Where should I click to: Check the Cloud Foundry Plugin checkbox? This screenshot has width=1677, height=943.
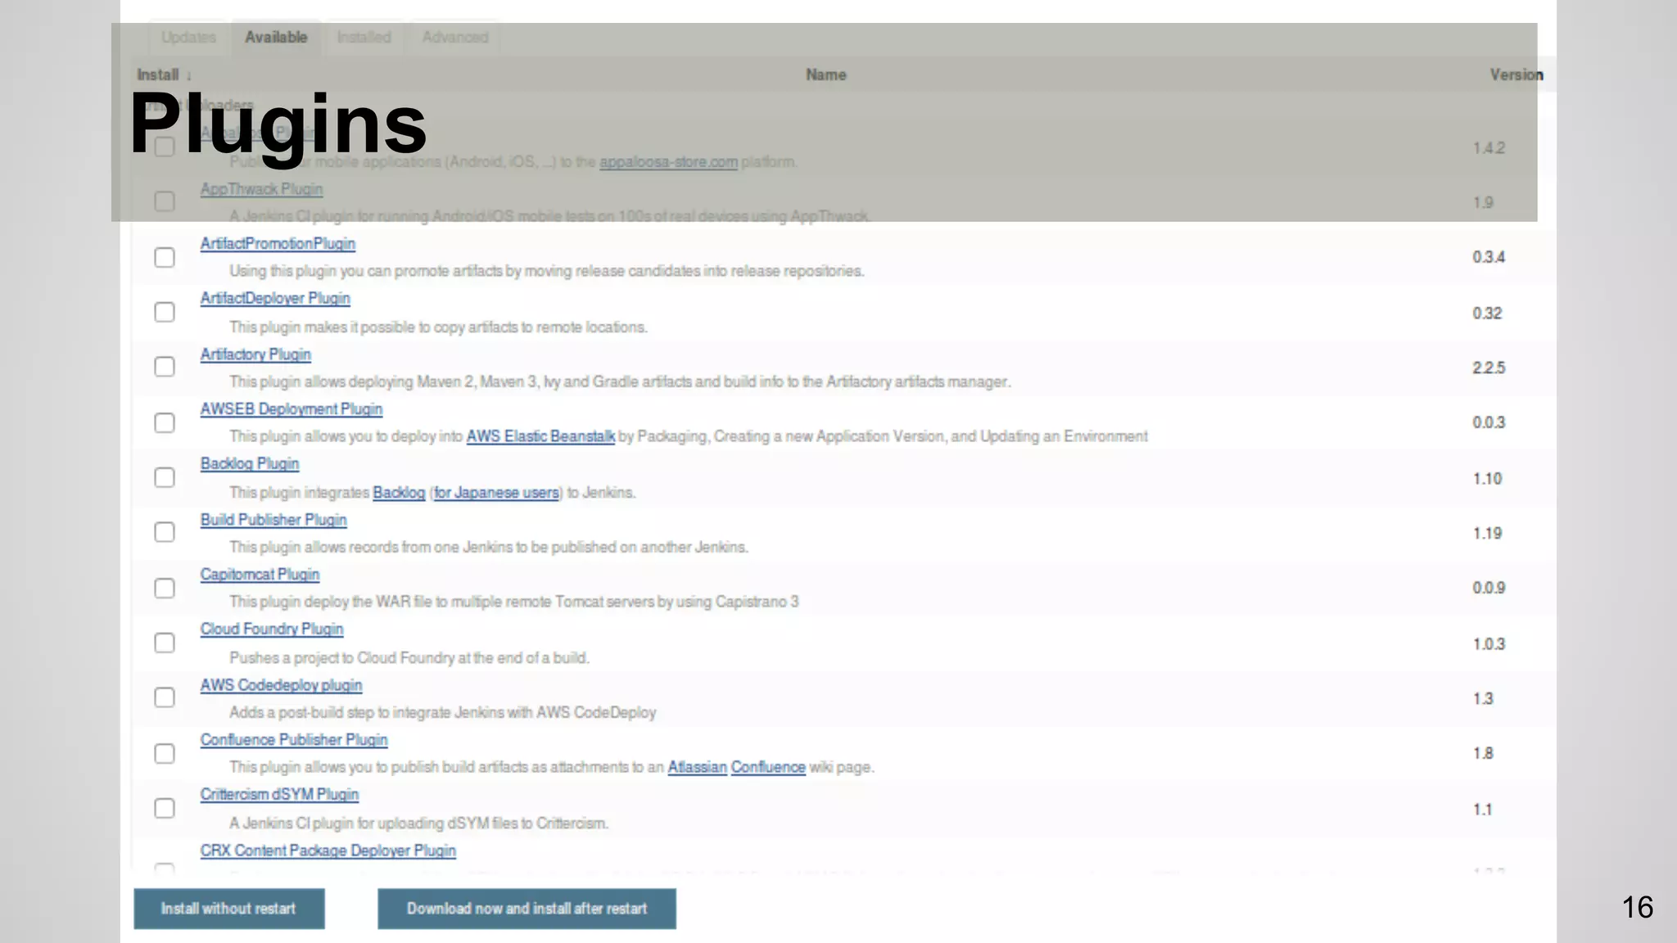click(165, 643)
